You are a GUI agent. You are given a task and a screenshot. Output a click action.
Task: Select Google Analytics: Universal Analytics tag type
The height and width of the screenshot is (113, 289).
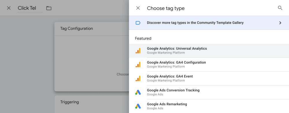coord(209,51)
